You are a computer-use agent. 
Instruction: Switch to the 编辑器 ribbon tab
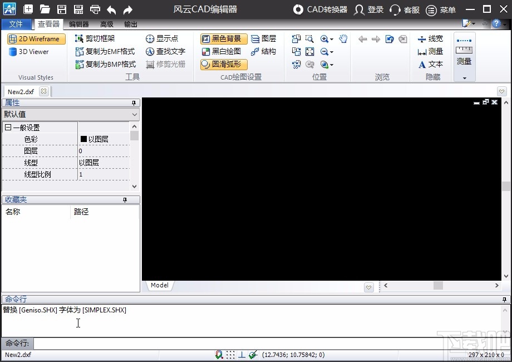coord(78,25)
